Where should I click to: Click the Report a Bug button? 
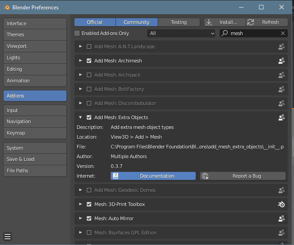click(243, 176)
